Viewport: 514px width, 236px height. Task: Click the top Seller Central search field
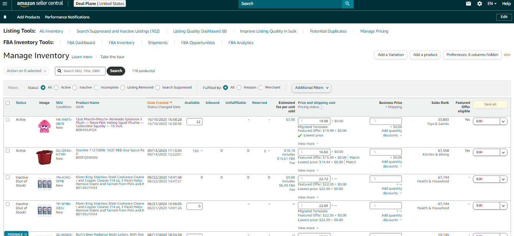[290, 3]
